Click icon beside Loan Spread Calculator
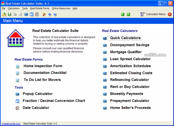Screen dimensions: 174x126 105,59
